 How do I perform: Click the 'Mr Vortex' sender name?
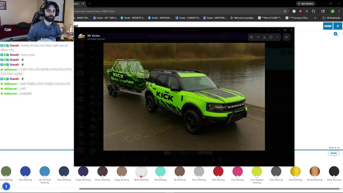tap(94, 36)
